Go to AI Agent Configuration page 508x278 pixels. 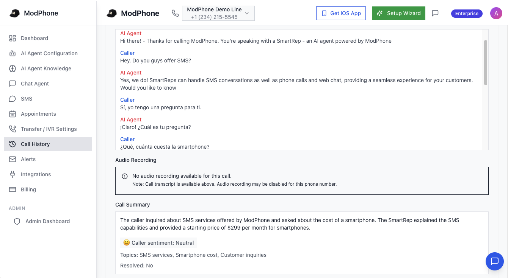coord(48,53)
